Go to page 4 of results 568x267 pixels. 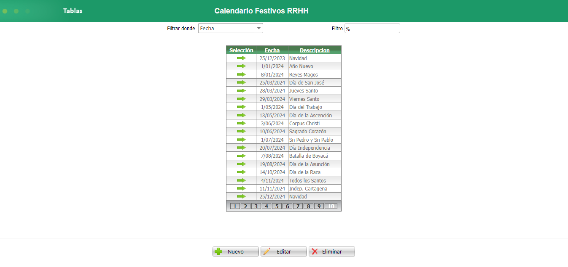tap(267, 206)
